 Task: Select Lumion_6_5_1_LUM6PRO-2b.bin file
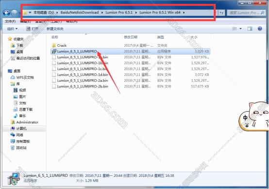[83, 86]
